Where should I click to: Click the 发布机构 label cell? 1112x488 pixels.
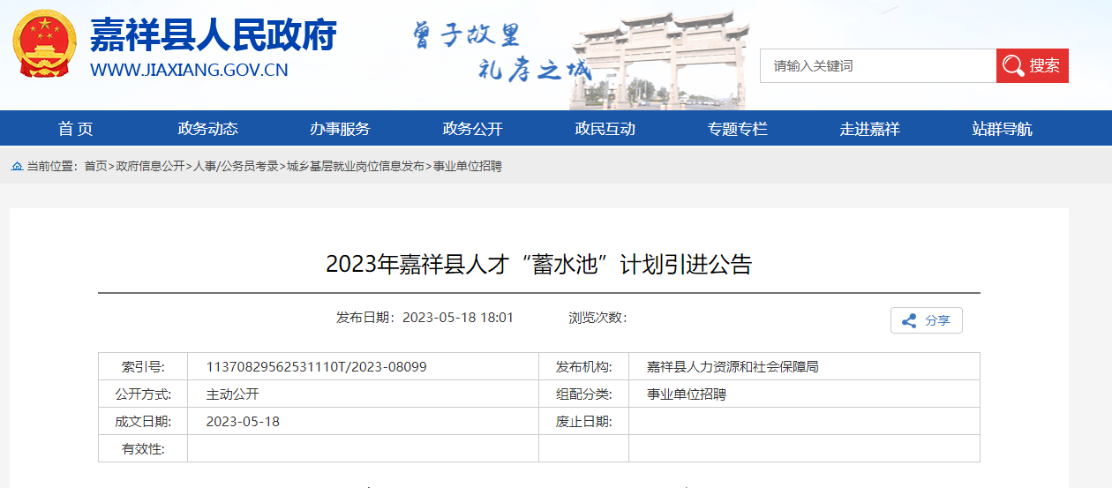583,366
